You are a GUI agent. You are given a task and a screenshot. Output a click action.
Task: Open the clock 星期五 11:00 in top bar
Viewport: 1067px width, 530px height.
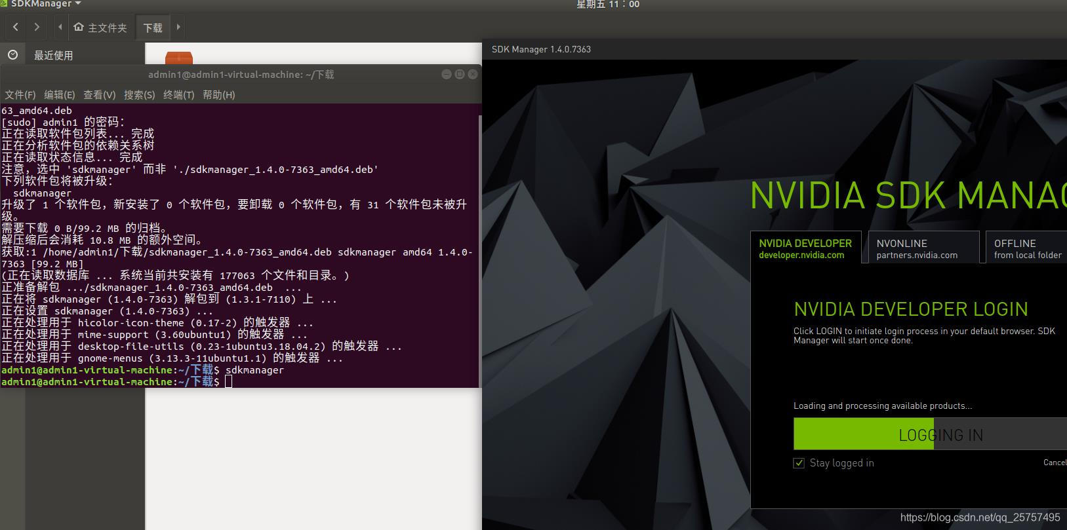click(608, 5)
